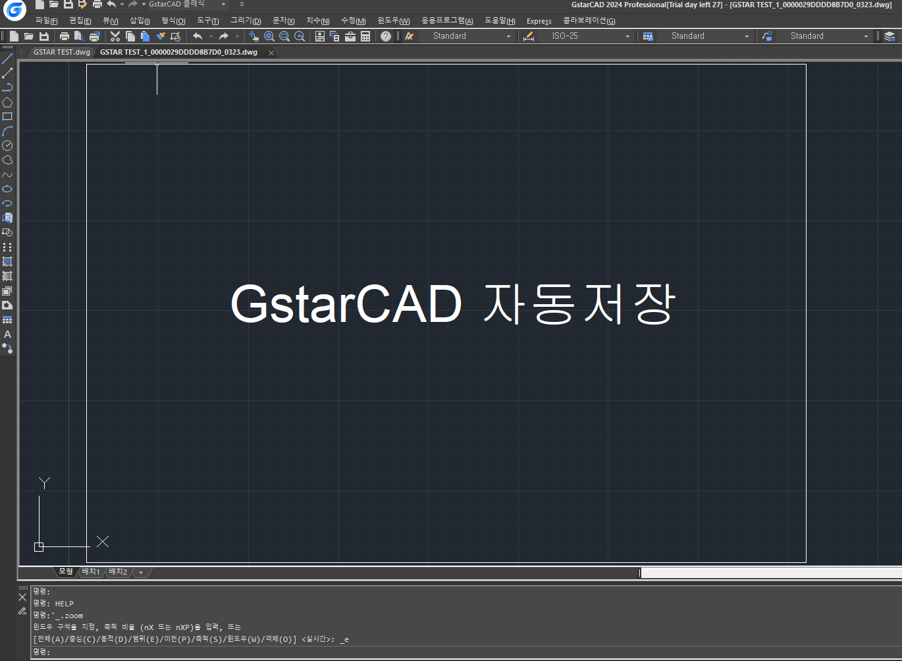The image size is (902, 661).
Task: Select the Ellipse tool
Action: (x=7, y=189)
